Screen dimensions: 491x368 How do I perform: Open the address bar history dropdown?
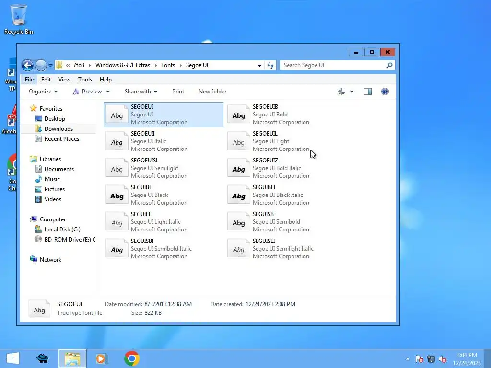point(259,65)
